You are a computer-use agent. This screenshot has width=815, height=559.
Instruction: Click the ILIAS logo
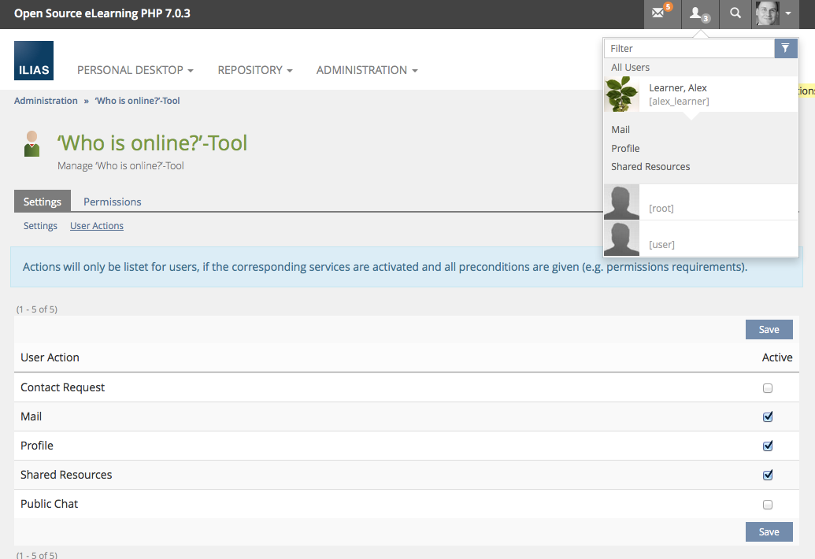click(x=34, y=61)
